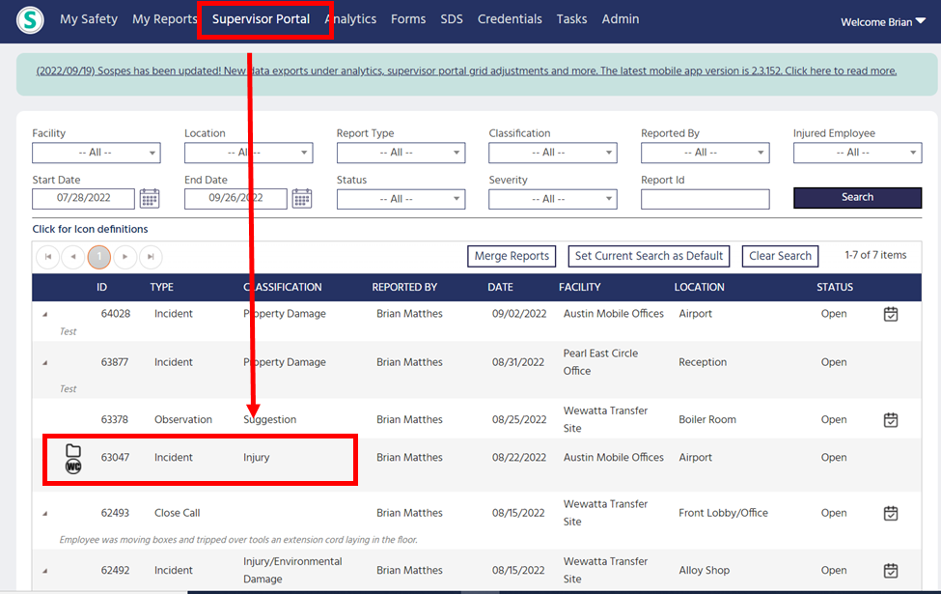Viewport: 941px width, 594px height.
Task: Expand details for report 63877
Action: pos(45,363)
